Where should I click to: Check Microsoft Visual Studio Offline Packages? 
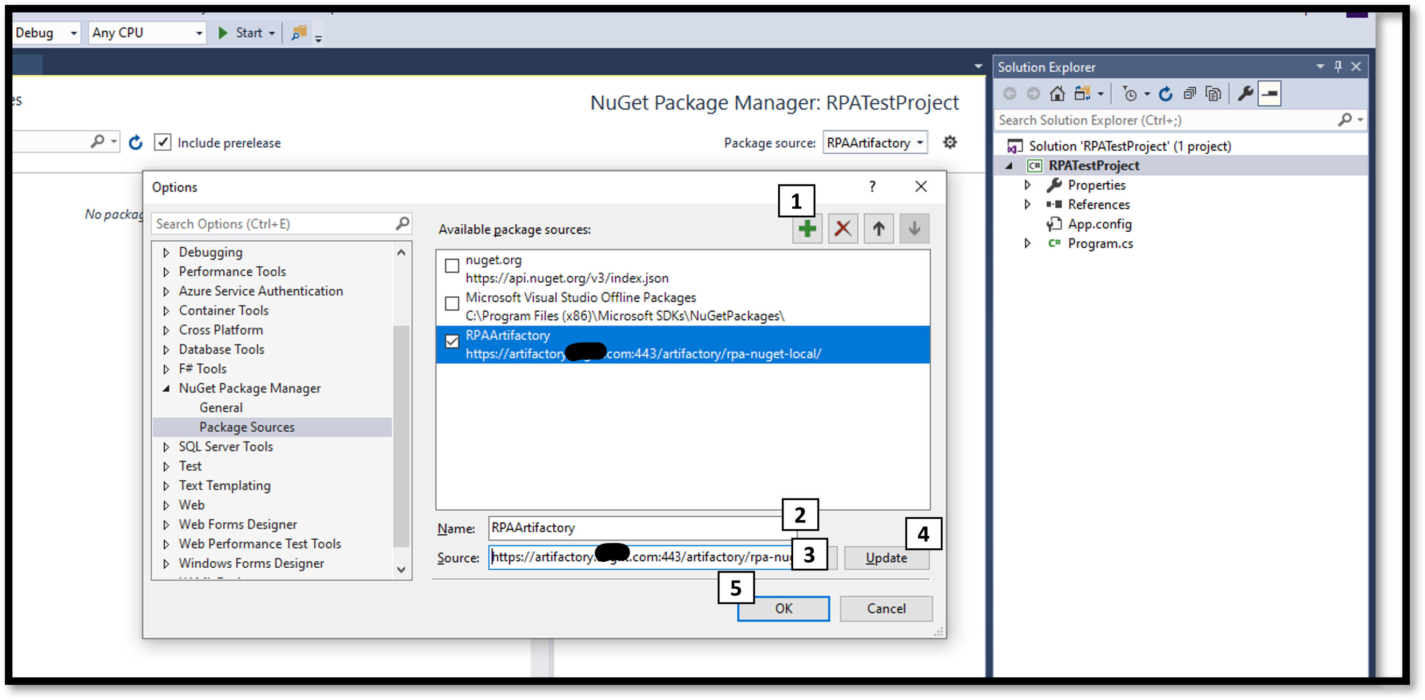coord(452,303)
